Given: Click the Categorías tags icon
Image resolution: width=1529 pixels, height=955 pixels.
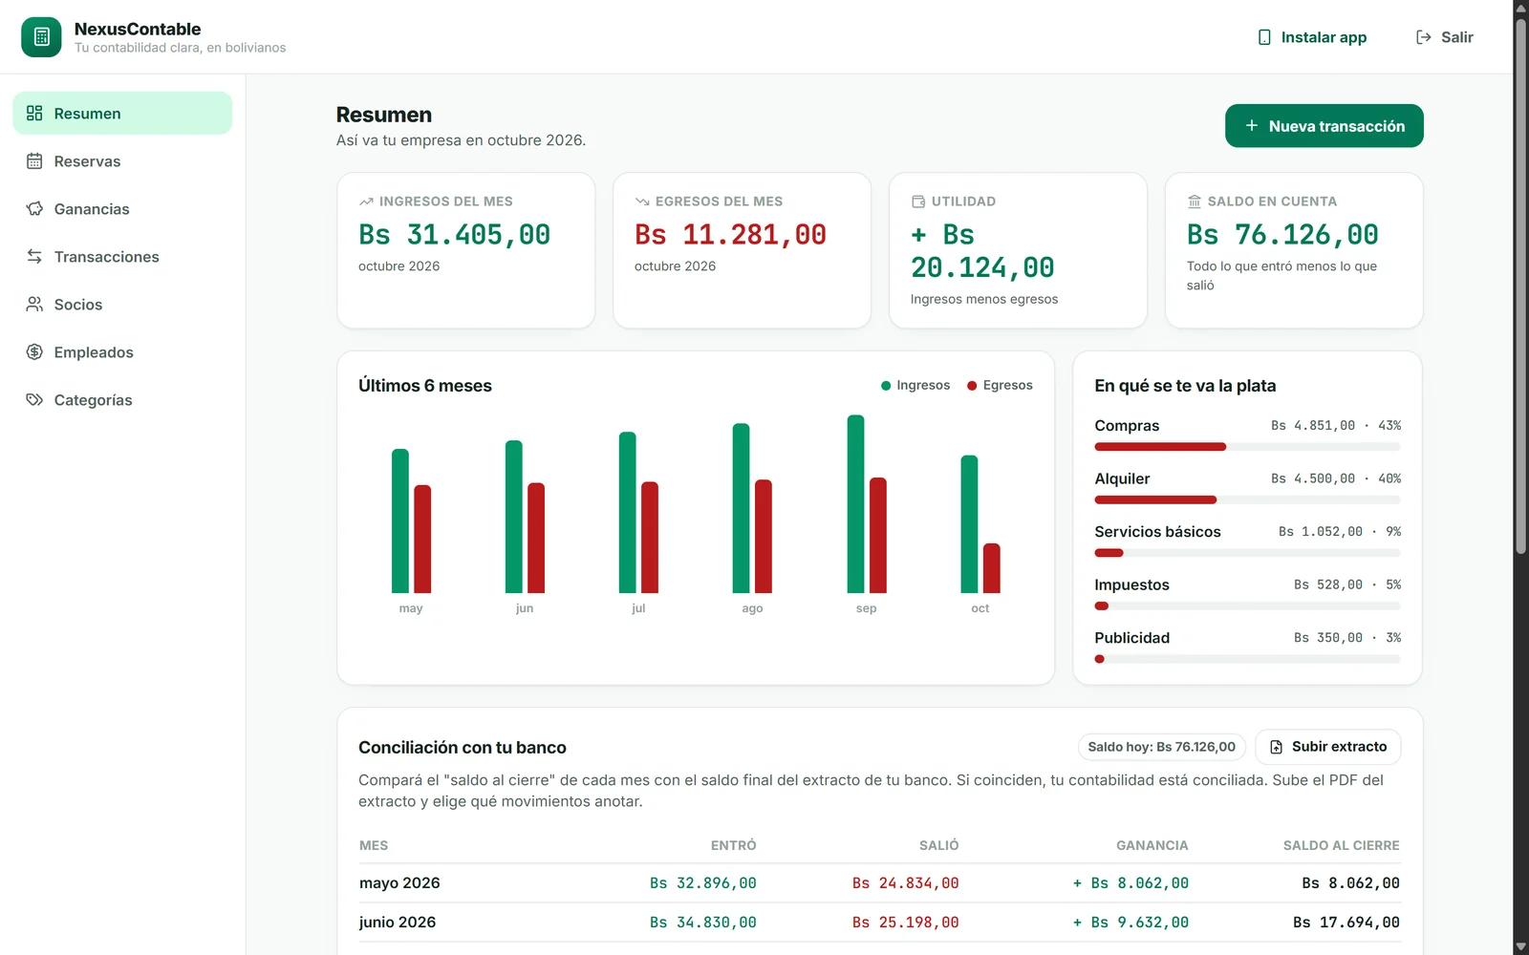Looking at the screenshot, I should point(34,399).
